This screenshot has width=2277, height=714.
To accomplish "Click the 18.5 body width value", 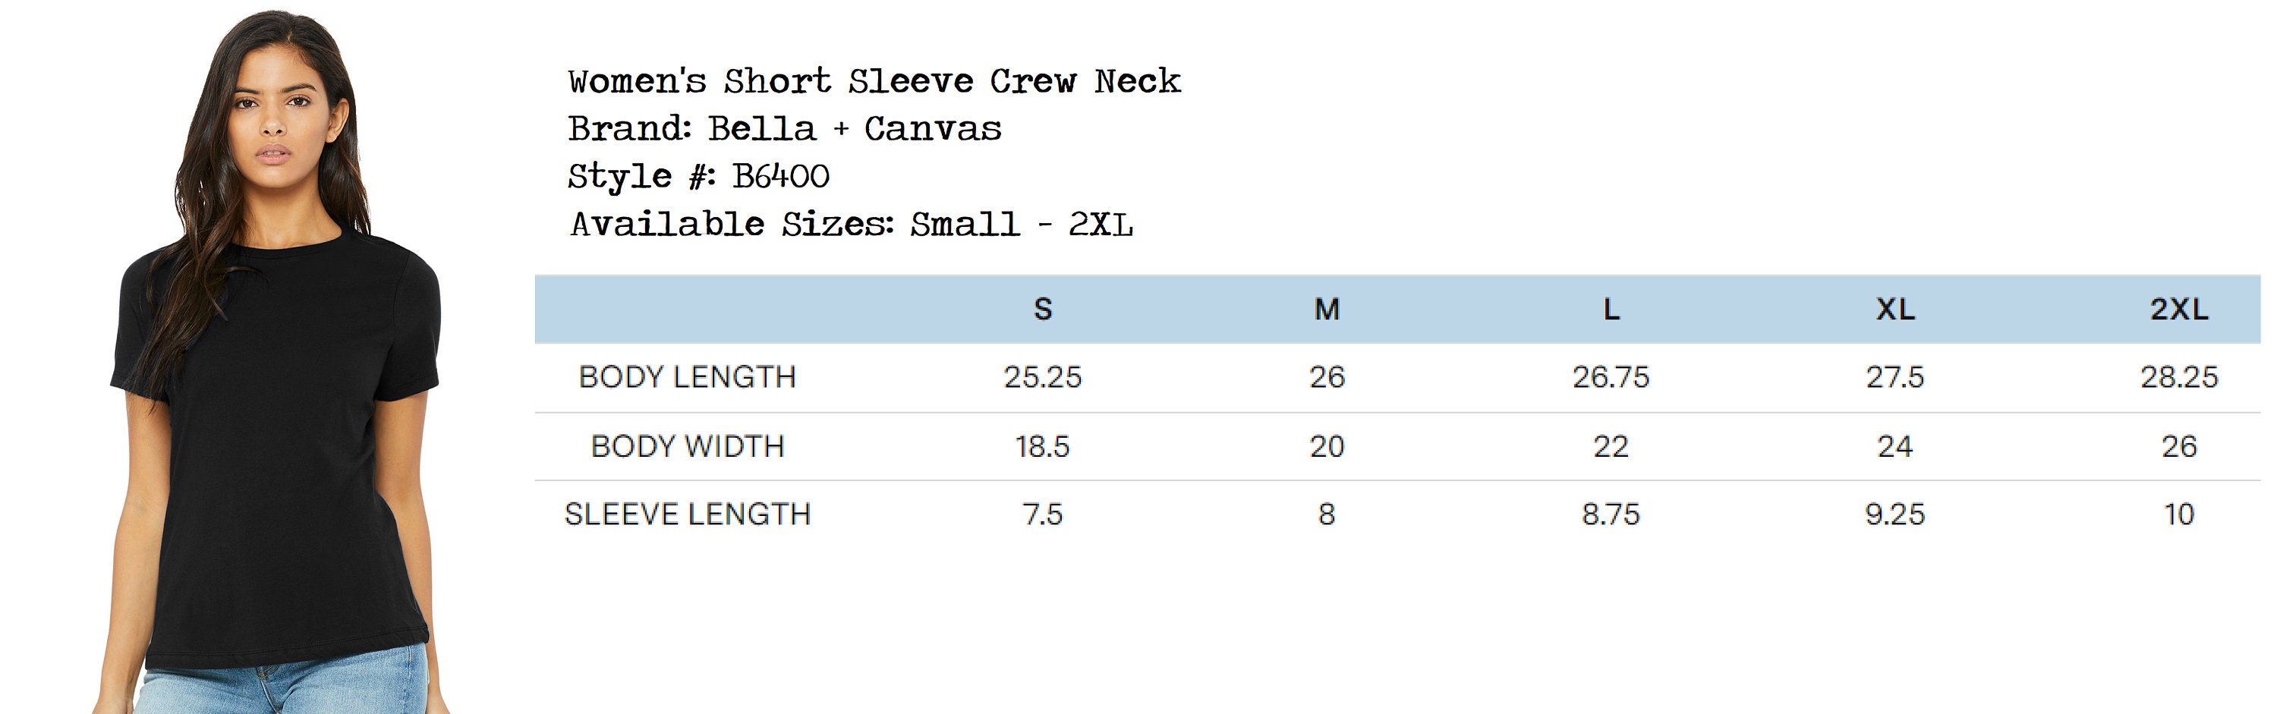I will 1043,446.
